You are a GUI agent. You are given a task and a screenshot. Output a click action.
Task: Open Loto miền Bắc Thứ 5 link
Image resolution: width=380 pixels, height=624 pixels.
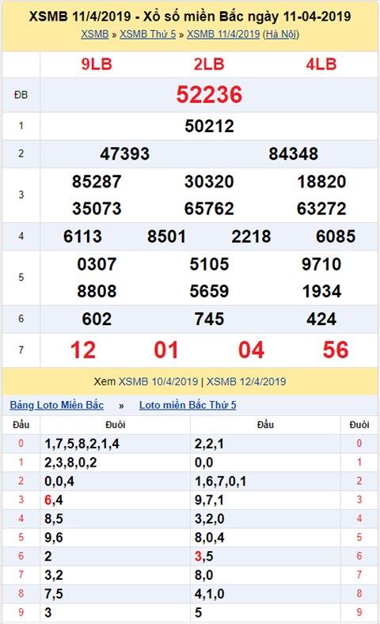188,405
